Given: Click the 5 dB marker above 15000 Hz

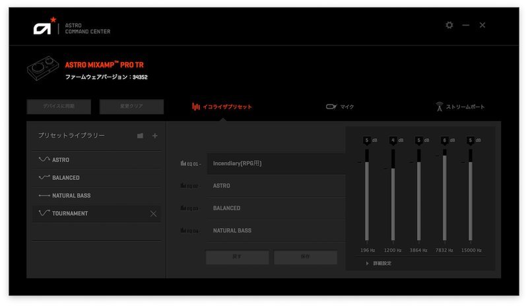Looking at the screenshot, I should coord(471,140).
